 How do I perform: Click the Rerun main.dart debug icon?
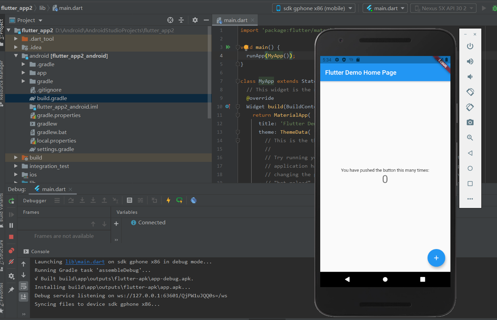pos(11,201)
